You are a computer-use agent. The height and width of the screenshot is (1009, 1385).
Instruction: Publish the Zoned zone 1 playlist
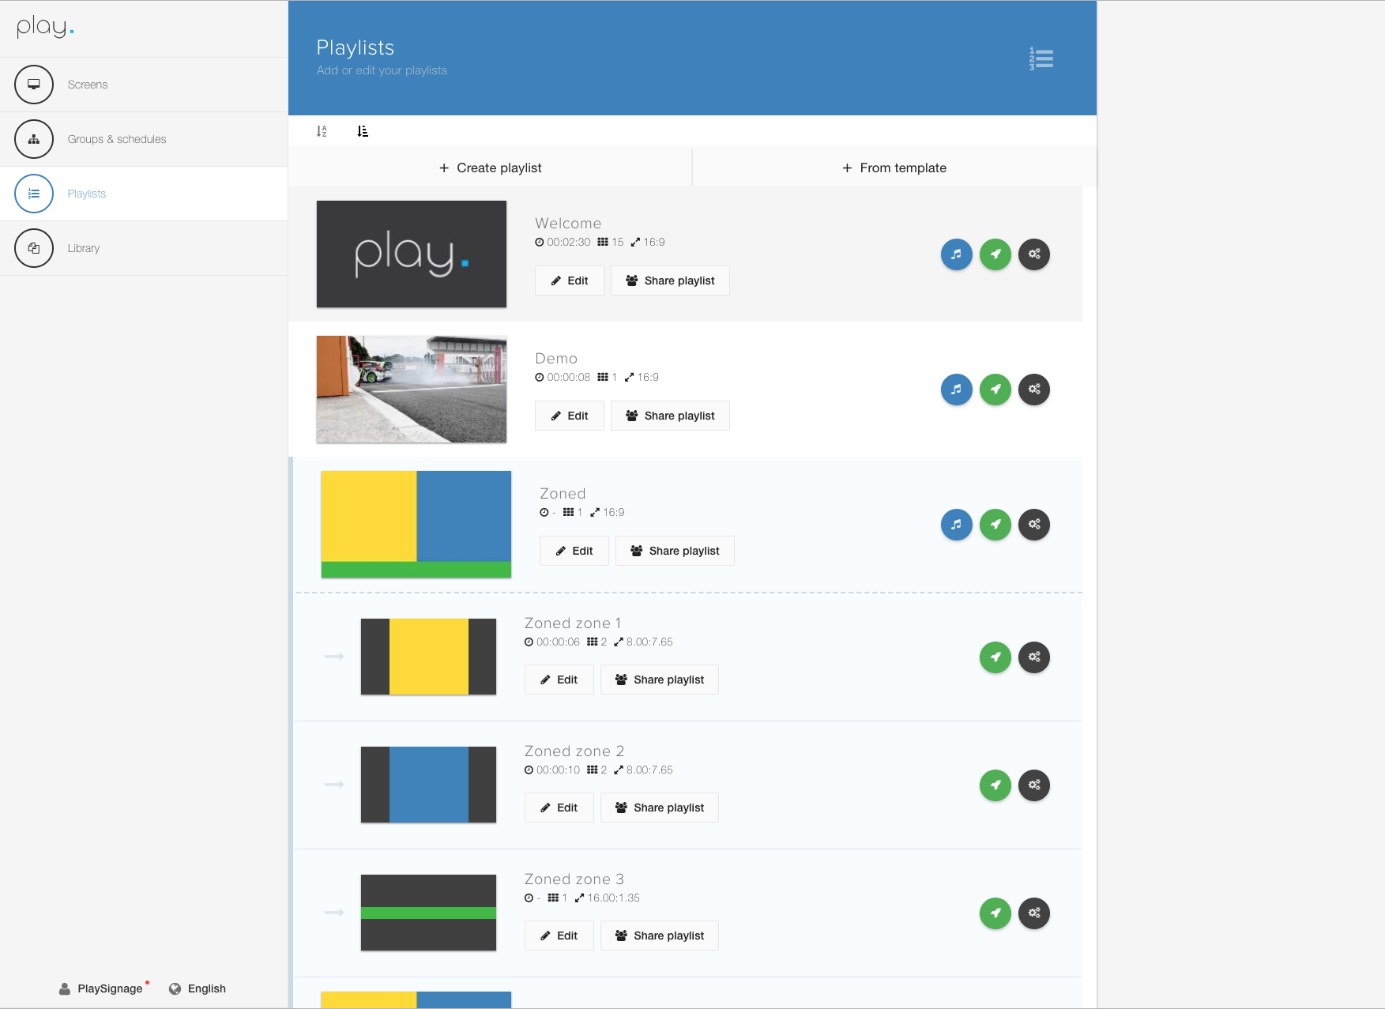click(995, 657)
